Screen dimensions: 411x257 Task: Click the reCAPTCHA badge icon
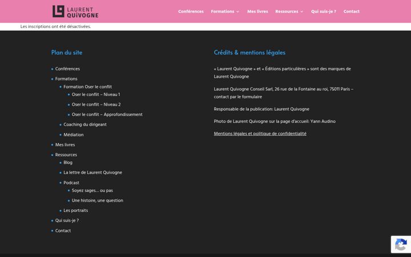[401, 244]
